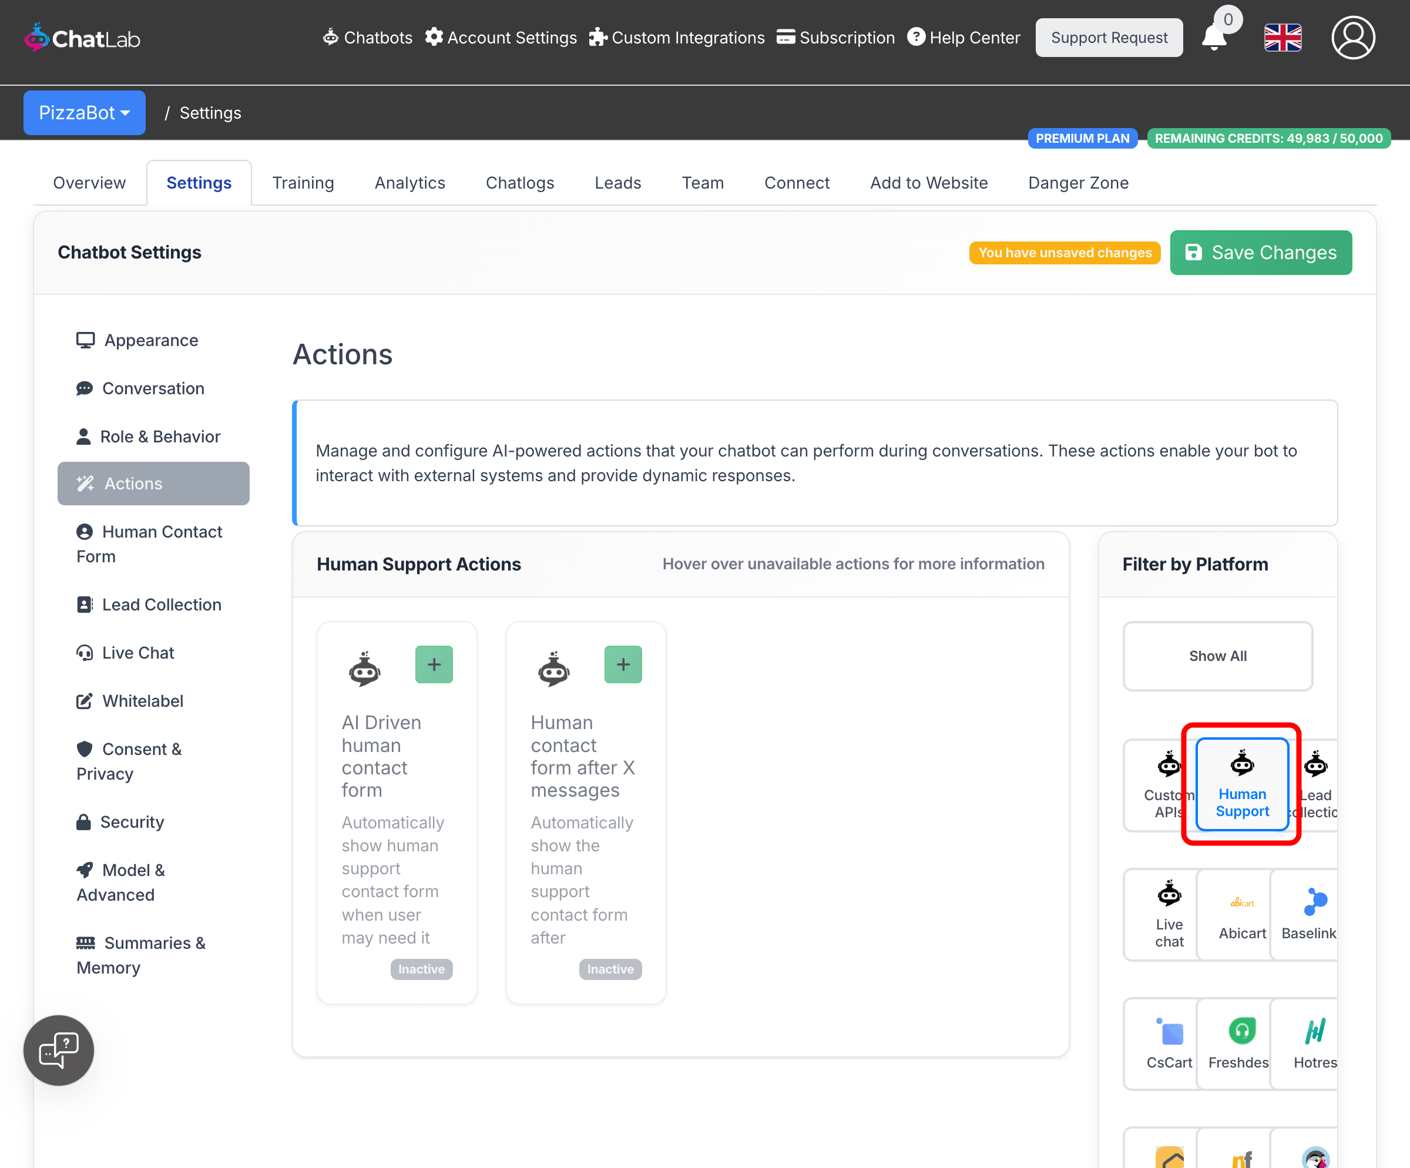Filter actions by Abicart platform

coord(1241,914)
